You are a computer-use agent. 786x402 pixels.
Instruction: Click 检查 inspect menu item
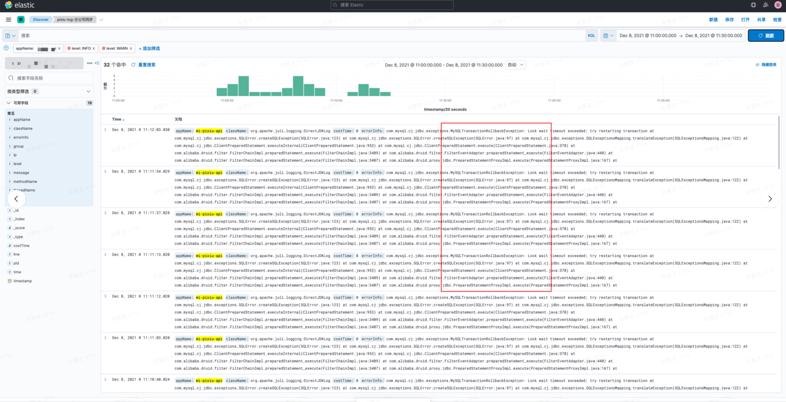(777, 20)
